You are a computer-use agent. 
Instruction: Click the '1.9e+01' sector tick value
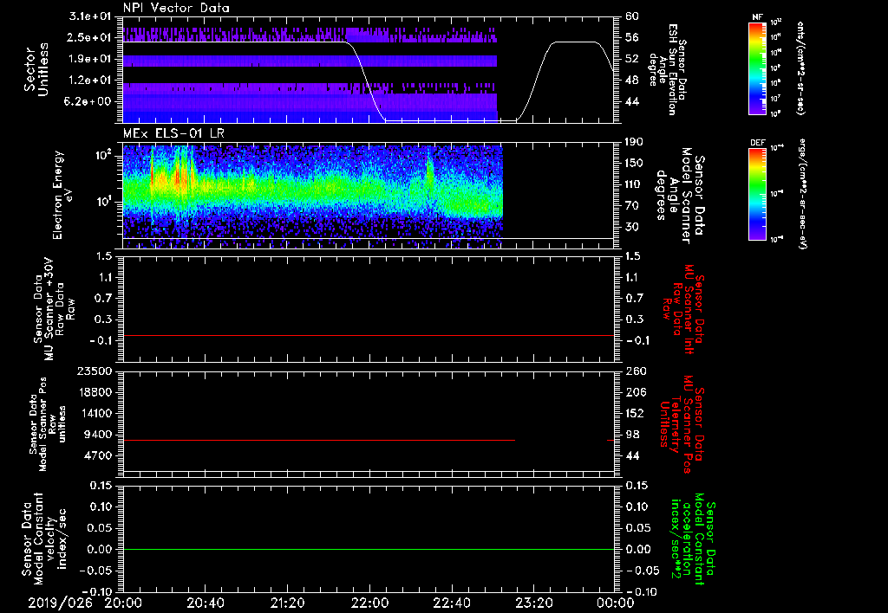90,59
